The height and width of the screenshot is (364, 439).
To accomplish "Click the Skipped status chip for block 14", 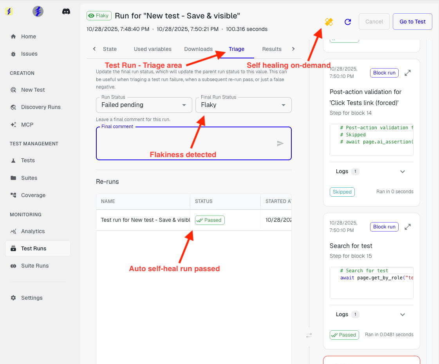I will (342, 192).
